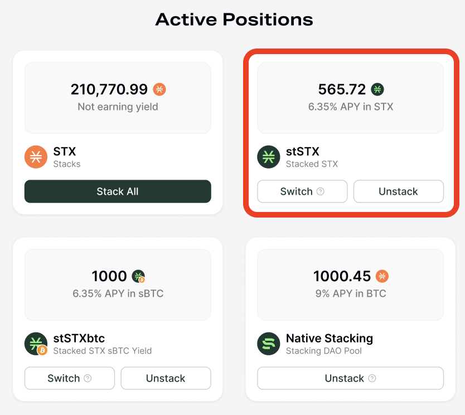Click the Native Stacking pool logo
Image resolution: width=465 pixels, height=415 pixels.
pyautogui.click(x=268, y=344)
